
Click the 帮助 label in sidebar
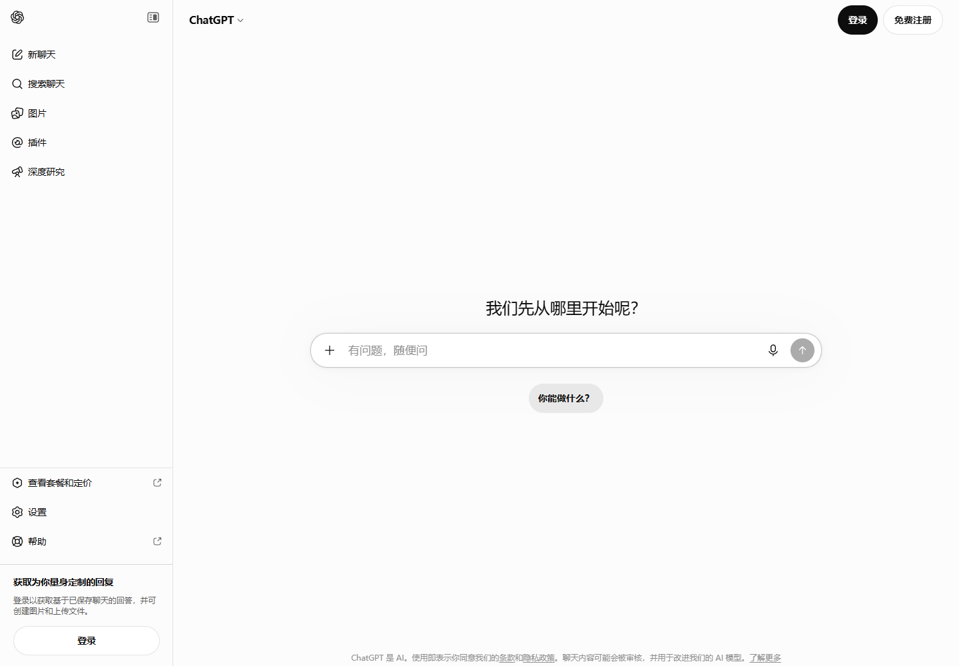[37, 541]
